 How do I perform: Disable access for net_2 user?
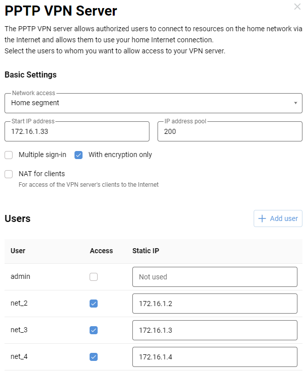pyautogui.click(x=94, y=304)
